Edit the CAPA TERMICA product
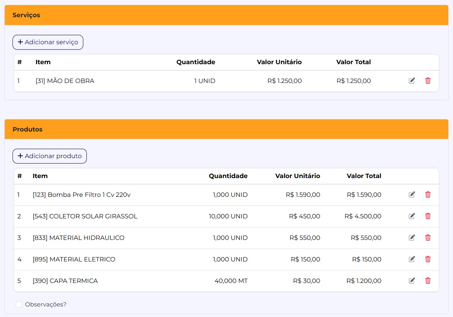The height and width of the screenshot is (317, 453). (x=412, y=281)
